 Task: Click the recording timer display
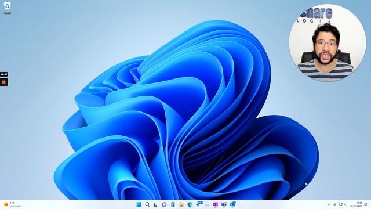[x=4, y=74]
